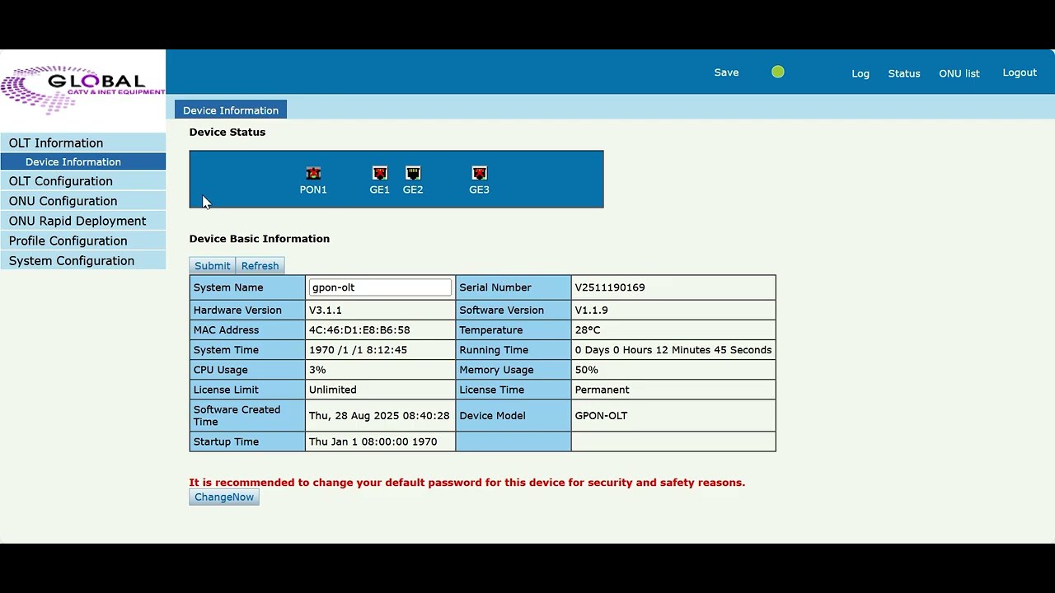Select the software created time value
Screen dimensions: 1055x593
pos(379,416)
